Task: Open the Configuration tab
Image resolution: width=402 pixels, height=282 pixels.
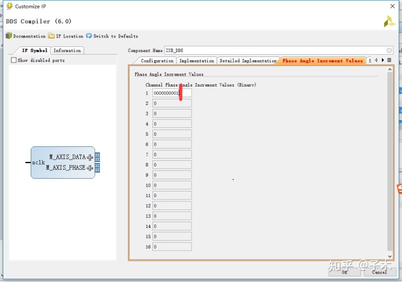Action: pos(157,61)
